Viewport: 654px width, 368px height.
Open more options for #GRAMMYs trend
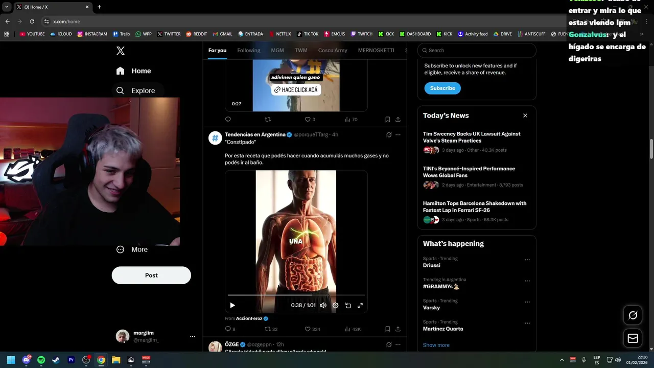[527, 281]
